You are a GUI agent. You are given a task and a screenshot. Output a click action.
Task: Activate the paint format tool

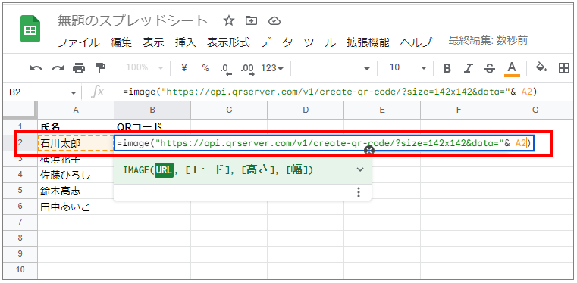100,68
